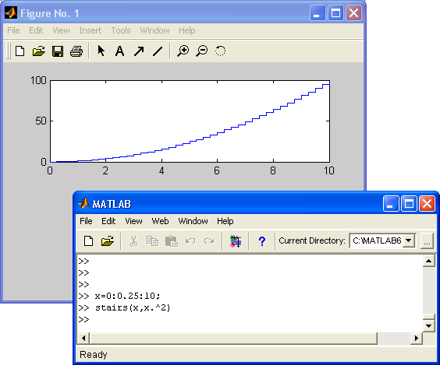Open MATLAB help with the question mark icon
The width and height of the screenshot is (440, 365).
(x=262, y=241)
